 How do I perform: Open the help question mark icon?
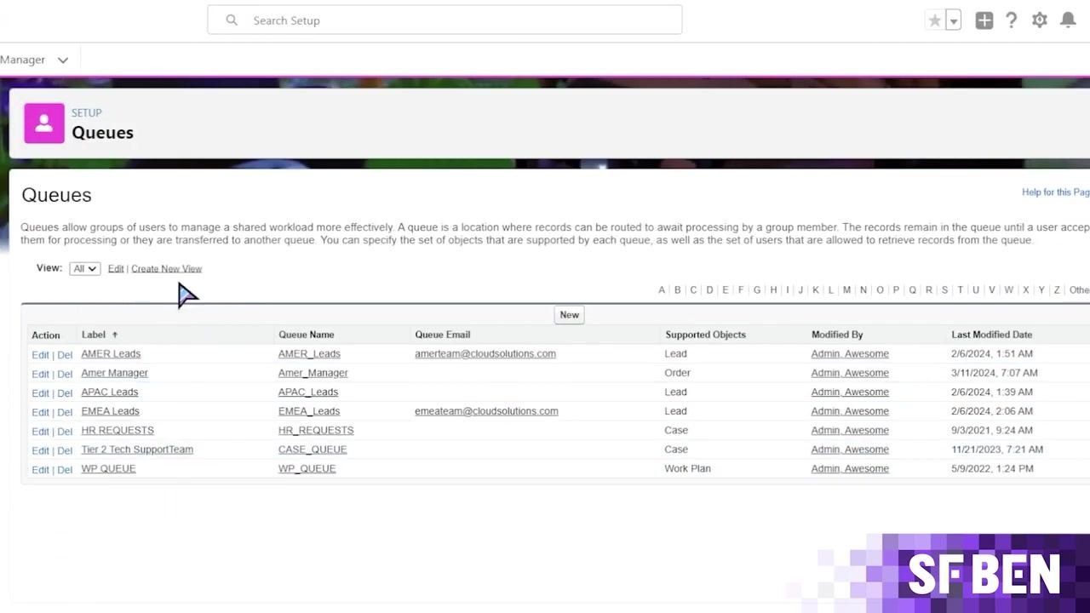pos(1012,20)
